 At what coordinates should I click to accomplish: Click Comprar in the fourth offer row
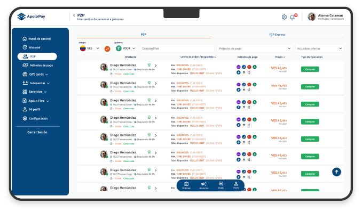click(310, 121)
